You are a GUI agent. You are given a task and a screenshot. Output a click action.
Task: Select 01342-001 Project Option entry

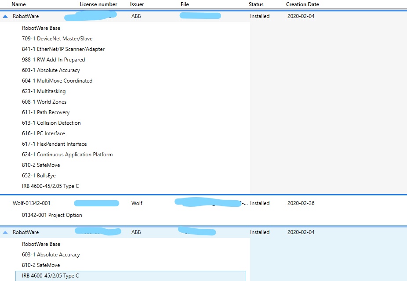[52, 215]
